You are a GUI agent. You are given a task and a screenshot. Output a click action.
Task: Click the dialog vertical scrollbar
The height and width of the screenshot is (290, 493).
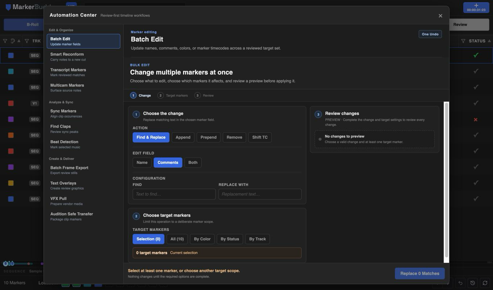tap(447, 180)
